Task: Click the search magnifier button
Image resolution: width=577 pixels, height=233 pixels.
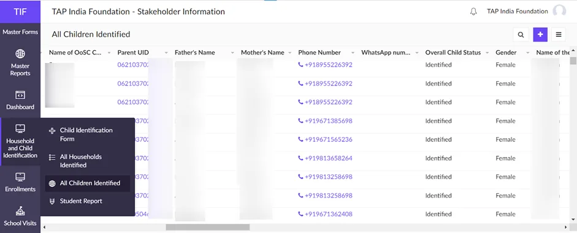Action: 521,34
